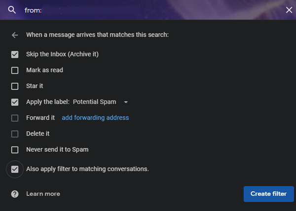The height and width of the screenshot is (211, 296).
Task: Enable the Mark as read checkbox
Action: coord(15,70)
